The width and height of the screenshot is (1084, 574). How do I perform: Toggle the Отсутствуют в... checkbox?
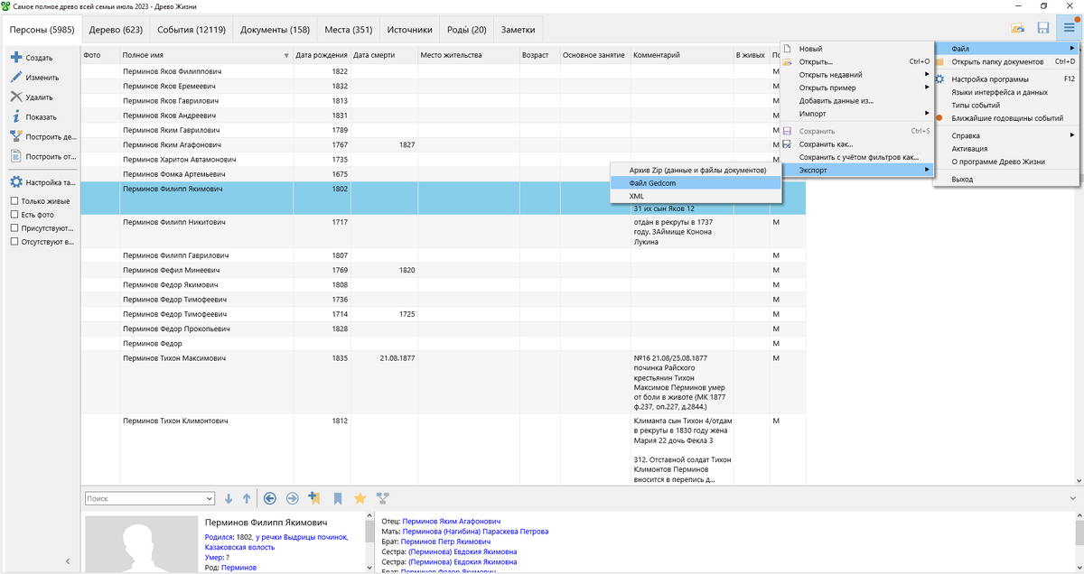(14, 242)
